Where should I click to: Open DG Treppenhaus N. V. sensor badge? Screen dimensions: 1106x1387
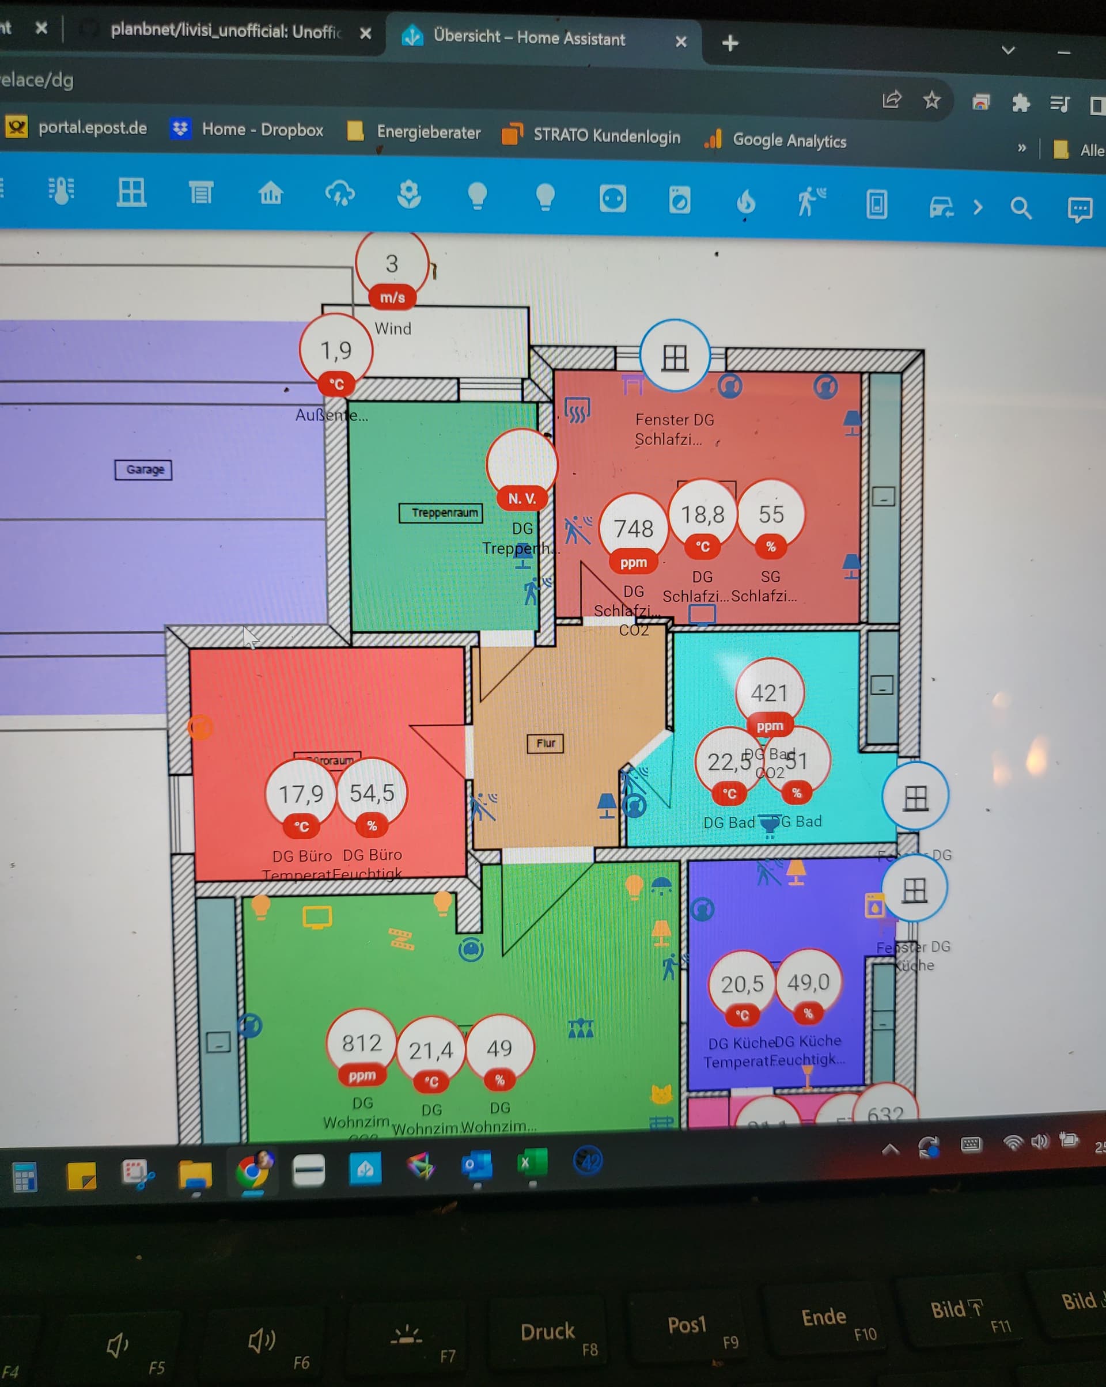(x=522, y=469)
